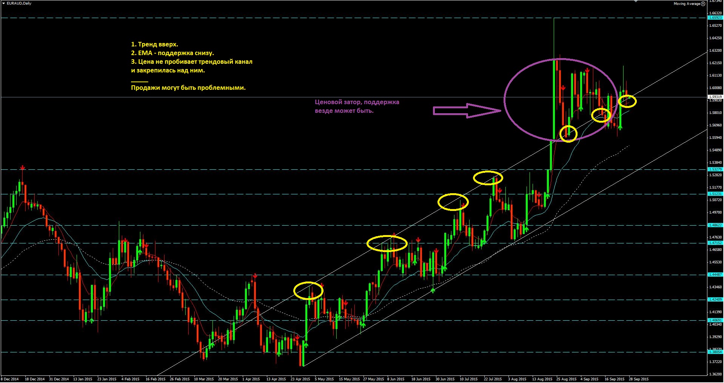
Task: Click the 1.36200 price scale value
Action: [715, 374]
